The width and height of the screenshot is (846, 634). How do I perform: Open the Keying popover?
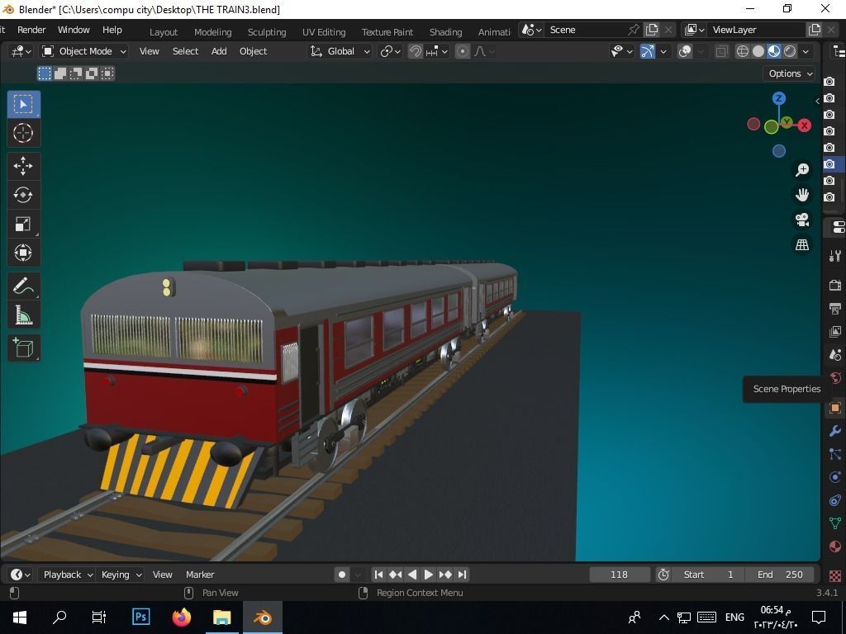coord(121,575)
